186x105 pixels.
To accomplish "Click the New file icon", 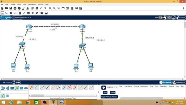I will tap(2, 8).
